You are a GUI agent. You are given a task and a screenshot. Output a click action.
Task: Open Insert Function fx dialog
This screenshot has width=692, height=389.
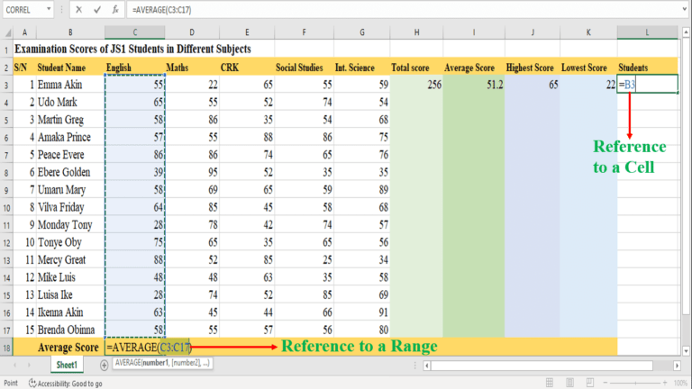coord(115,10)
